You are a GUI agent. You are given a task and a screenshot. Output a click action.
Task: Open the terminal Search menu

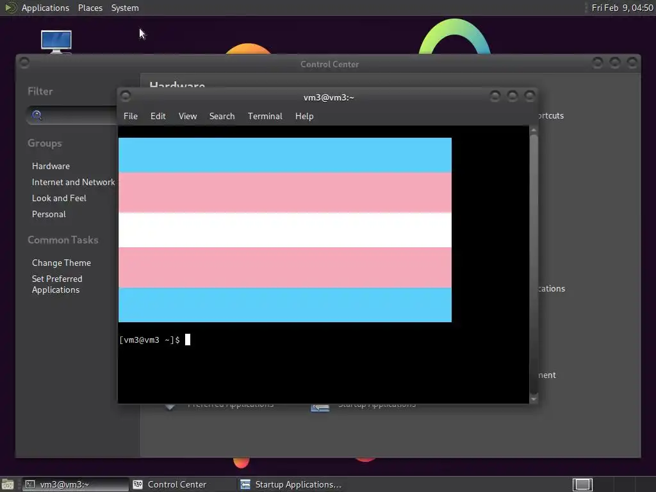pyautogui.click(x=222, y=116)
